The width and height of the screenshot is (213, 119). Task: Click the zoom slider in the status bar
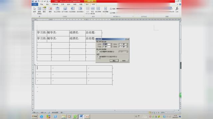pos(174,112)
